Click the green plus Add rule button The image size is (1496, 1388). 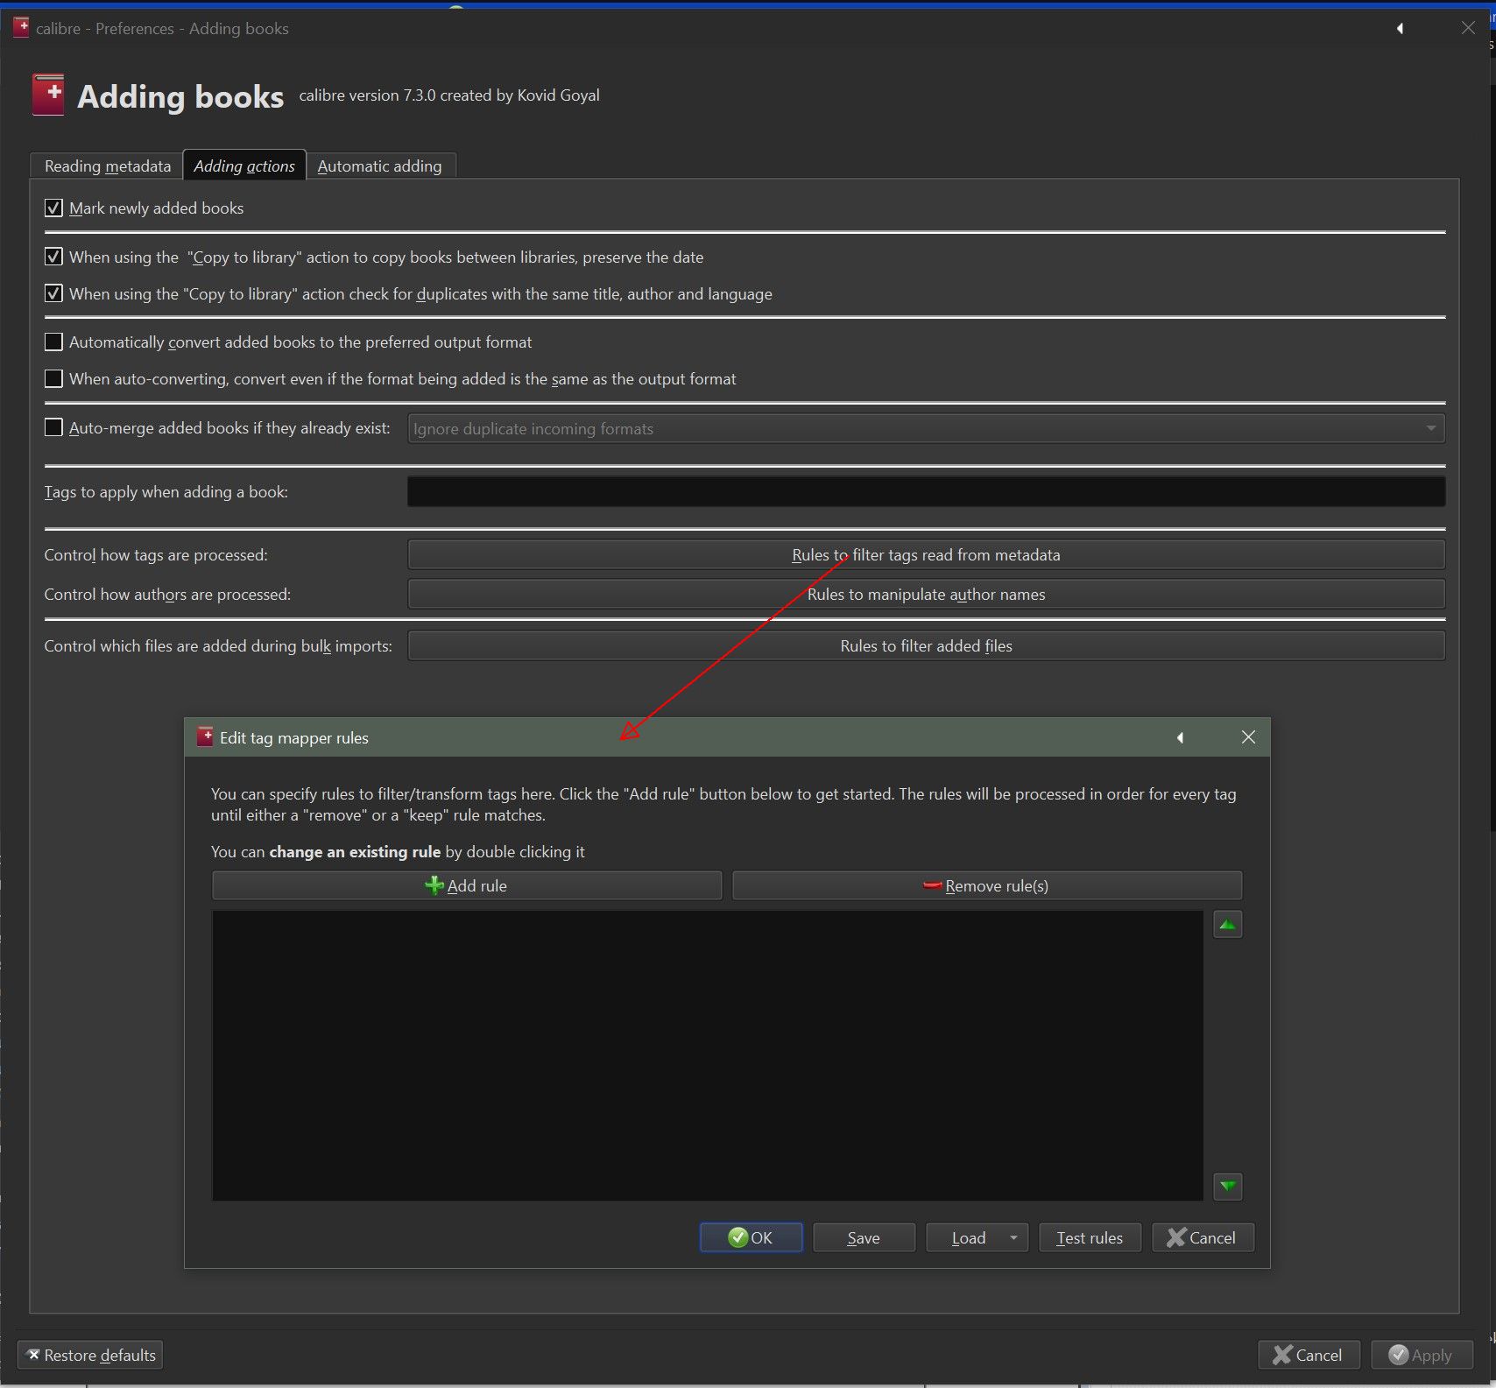coord(467,885)
